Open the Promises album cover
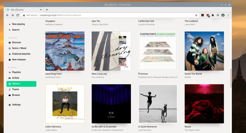The image size is (246, 133). tap(158, 51)
